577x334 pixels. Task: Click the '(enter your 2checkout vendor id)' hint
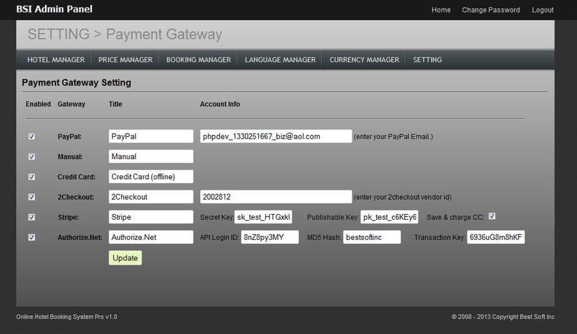(403, 197)
